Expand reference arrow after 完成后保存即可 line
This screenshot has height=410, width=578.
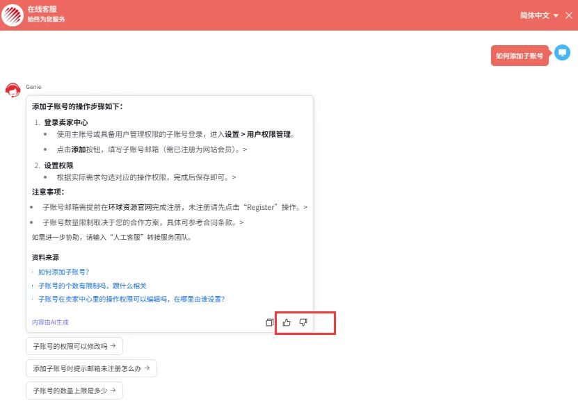pyautogui.click(x=234, y=177)
